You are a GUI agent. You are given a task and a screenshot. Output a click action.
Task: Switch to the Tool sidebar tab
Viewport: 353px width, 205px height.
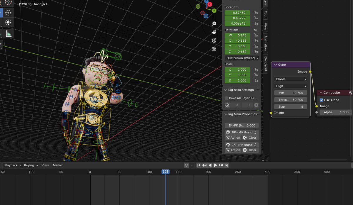click(x=265, y=14)
